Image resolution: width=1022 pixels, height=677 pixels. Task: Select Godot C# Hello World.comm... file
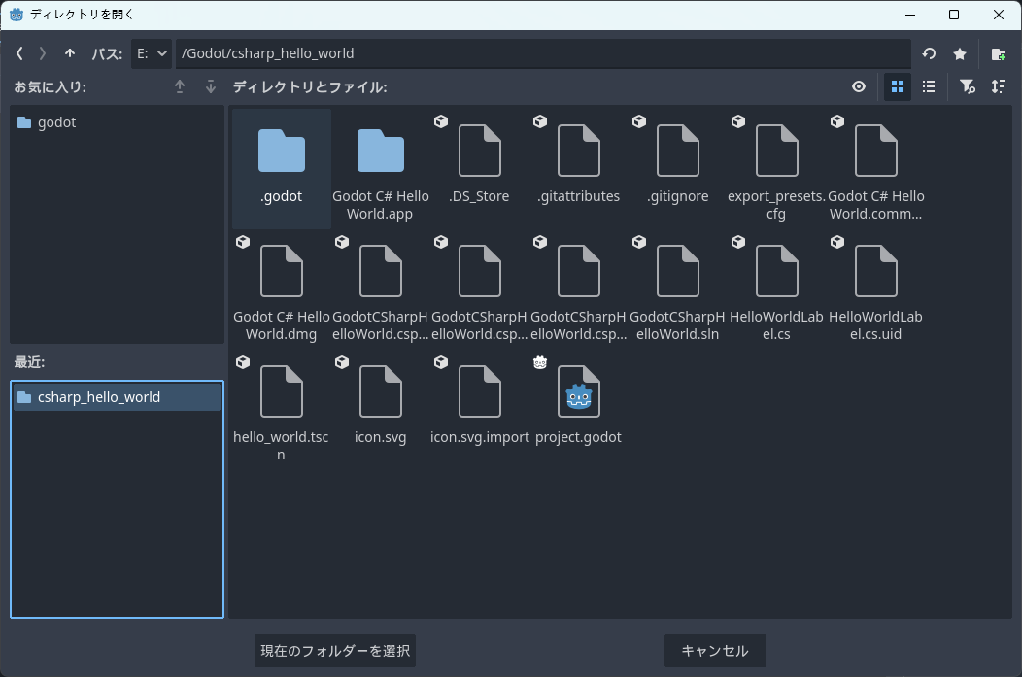pyautogui.click(x=876, y=168)
